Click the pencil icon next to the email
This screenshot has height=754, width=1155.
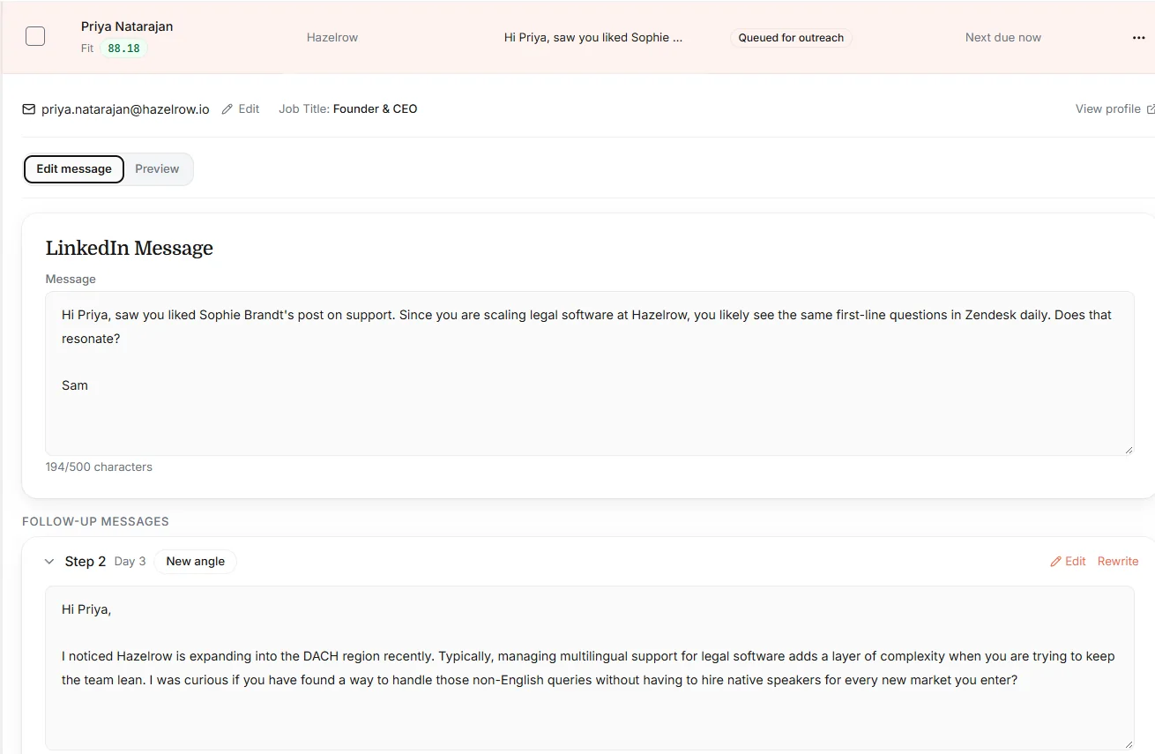227,109
